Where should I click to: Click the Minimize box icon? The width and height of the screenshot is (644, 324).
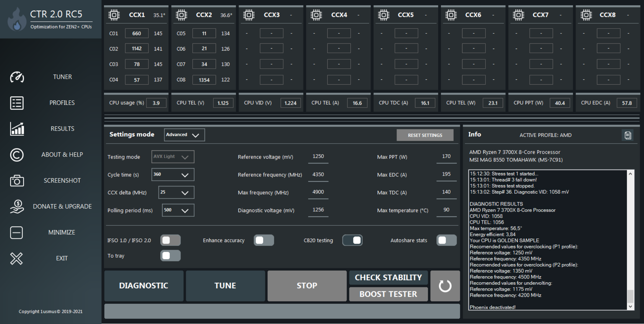16,233
